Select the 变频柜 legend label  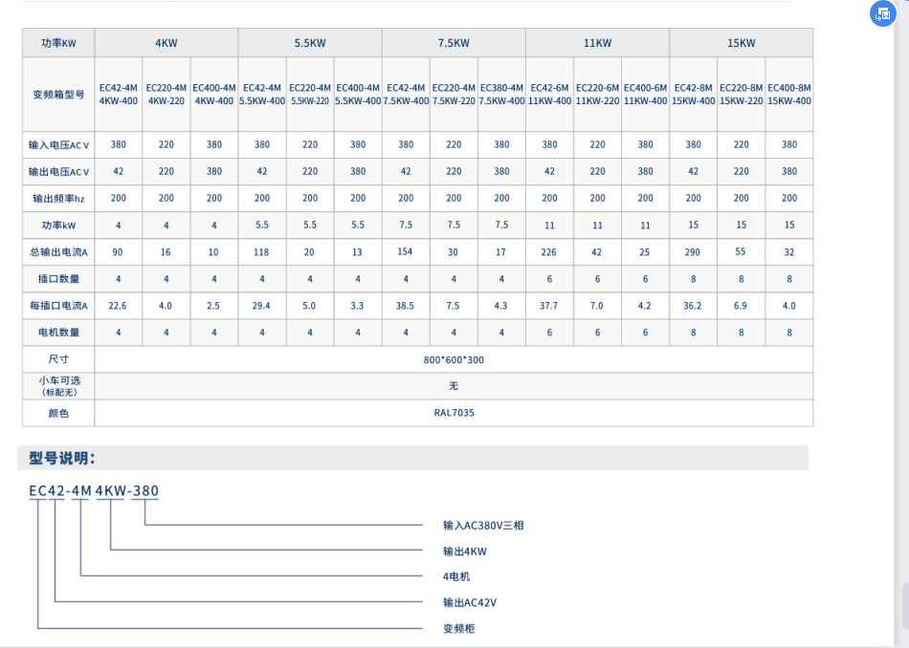pyautogui.click(x=458, y=628)
